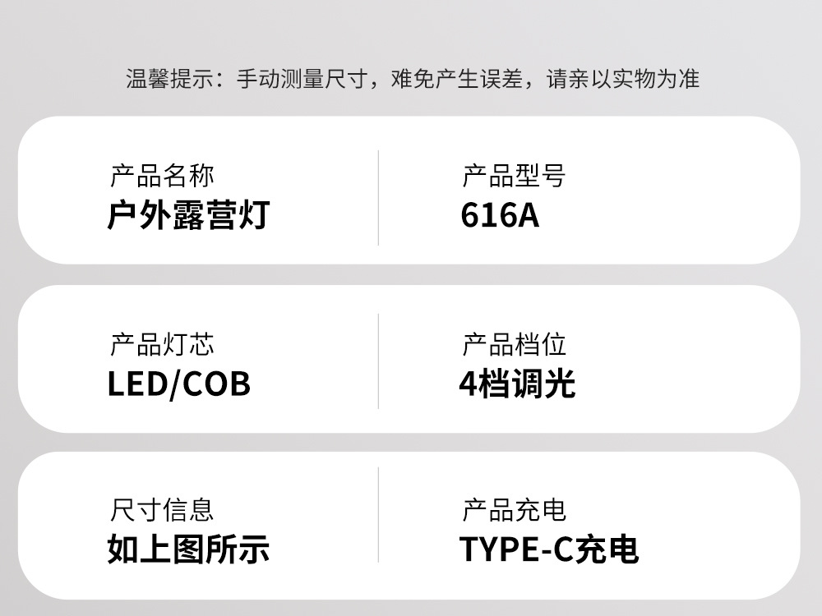Select the '产品名称' label
The width and height of the screenshot is (822, 616).
162,176
